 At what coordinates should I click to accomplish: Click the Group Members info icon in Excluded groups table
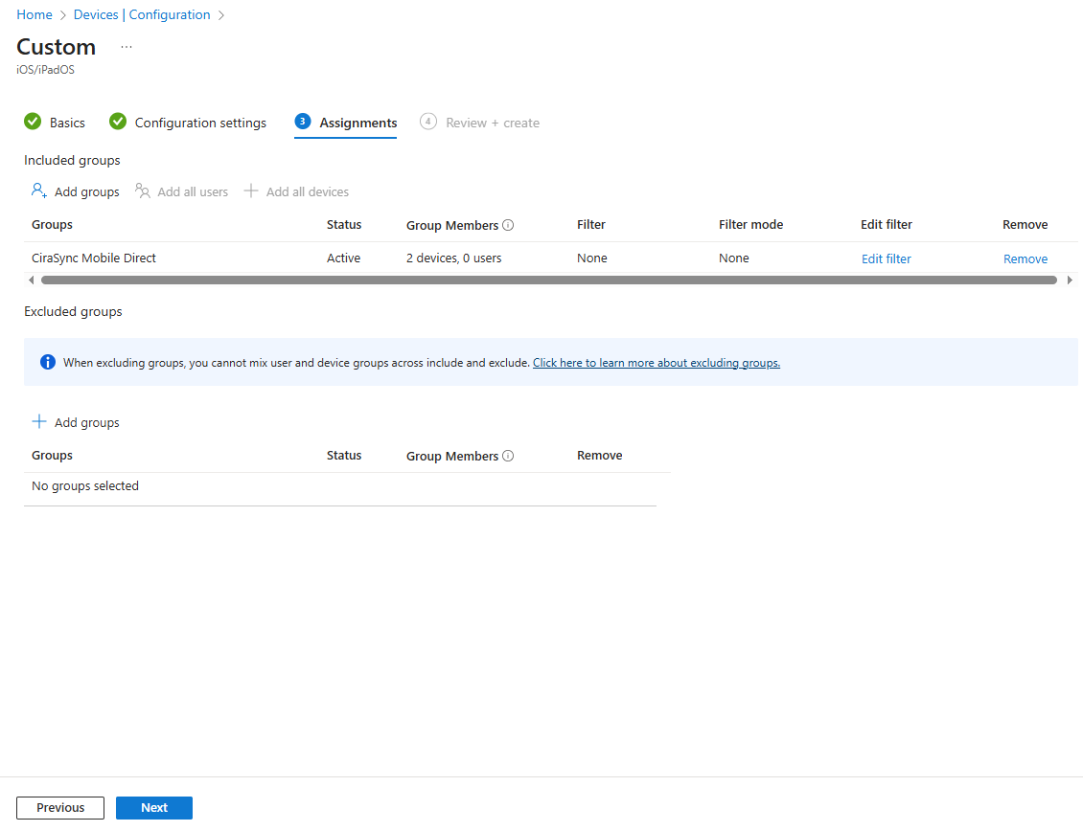coord(507,456)
